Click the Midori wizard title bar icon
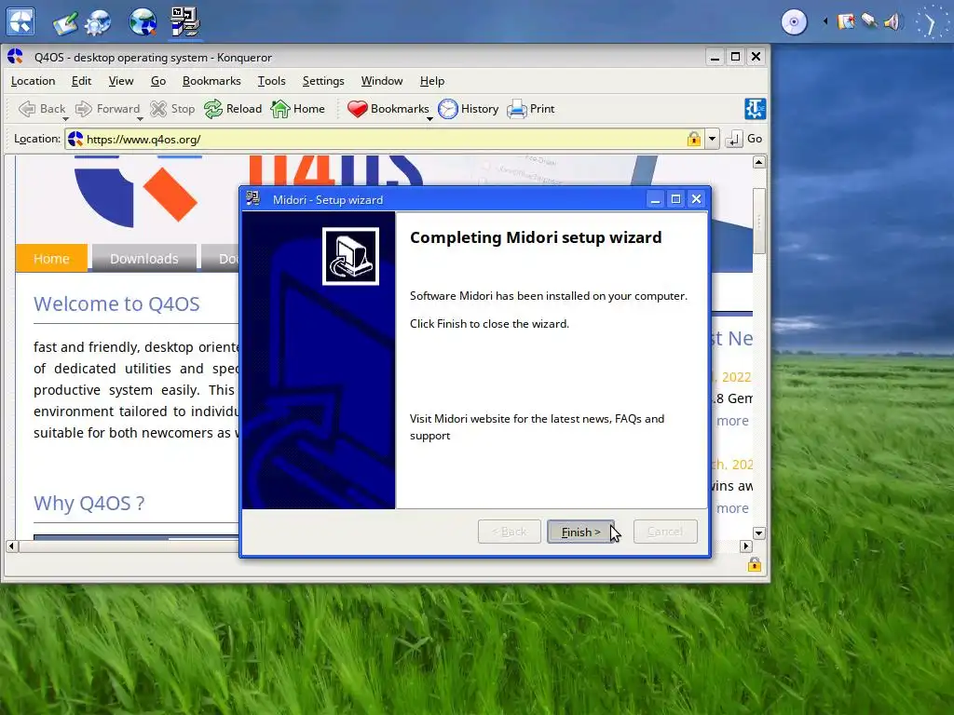The image size is (954, 715). click(x=253, y=199)
